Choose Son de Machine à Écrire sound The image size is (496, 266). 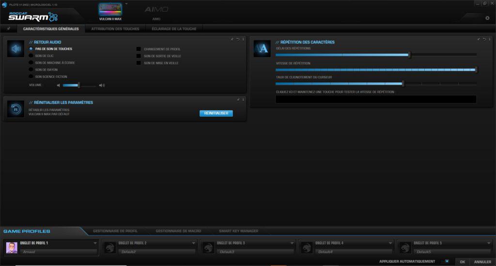31,63
